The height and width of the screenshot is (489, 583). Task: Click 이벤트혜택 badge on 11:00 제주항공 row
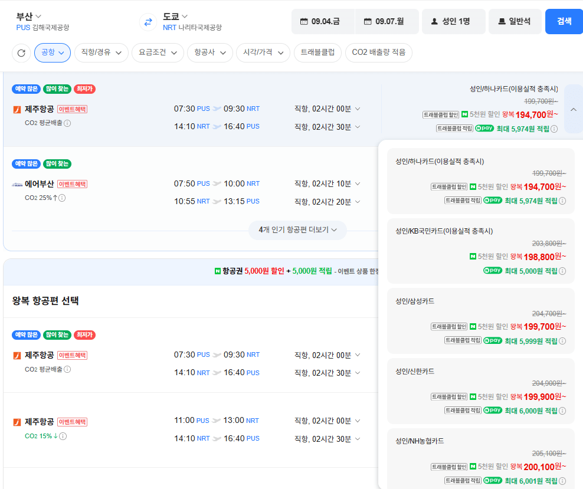pos(73,422)
